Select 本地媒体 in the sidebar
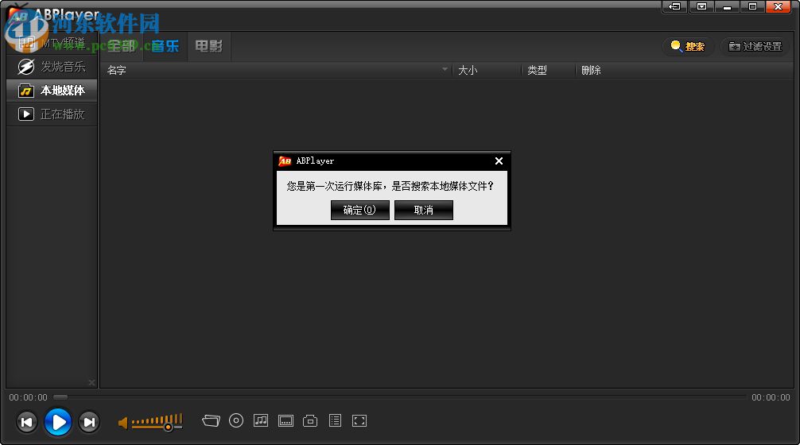The image size is (800, 445). tap(52, 91)
